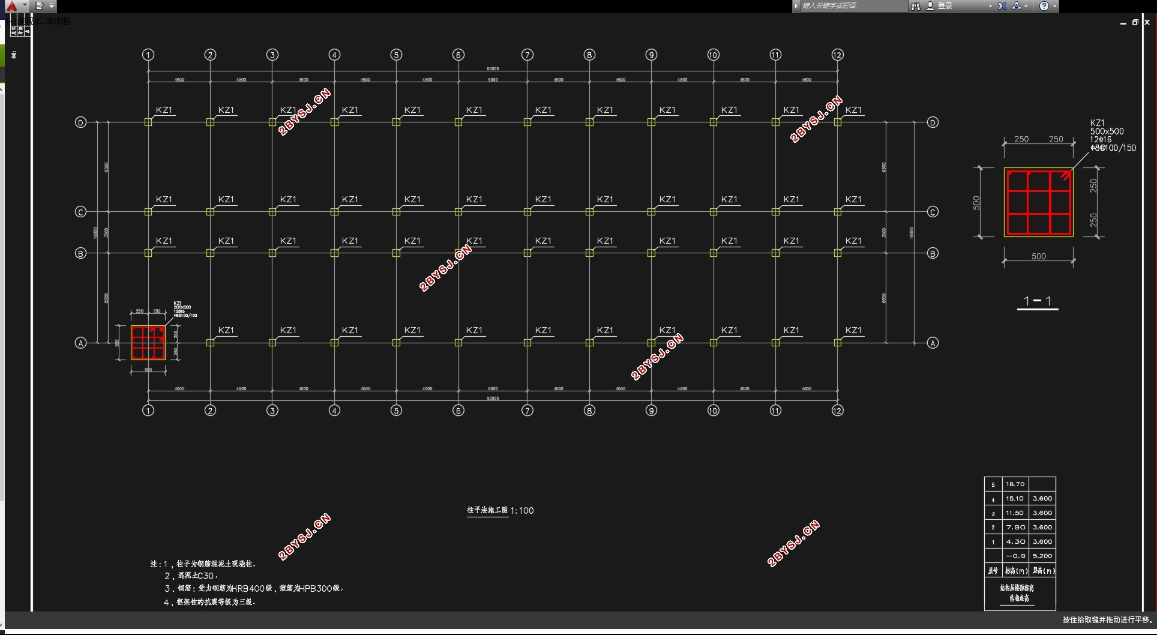
Task: Click note 4 about 抗震等级为三级
Action: coord(210,601)
